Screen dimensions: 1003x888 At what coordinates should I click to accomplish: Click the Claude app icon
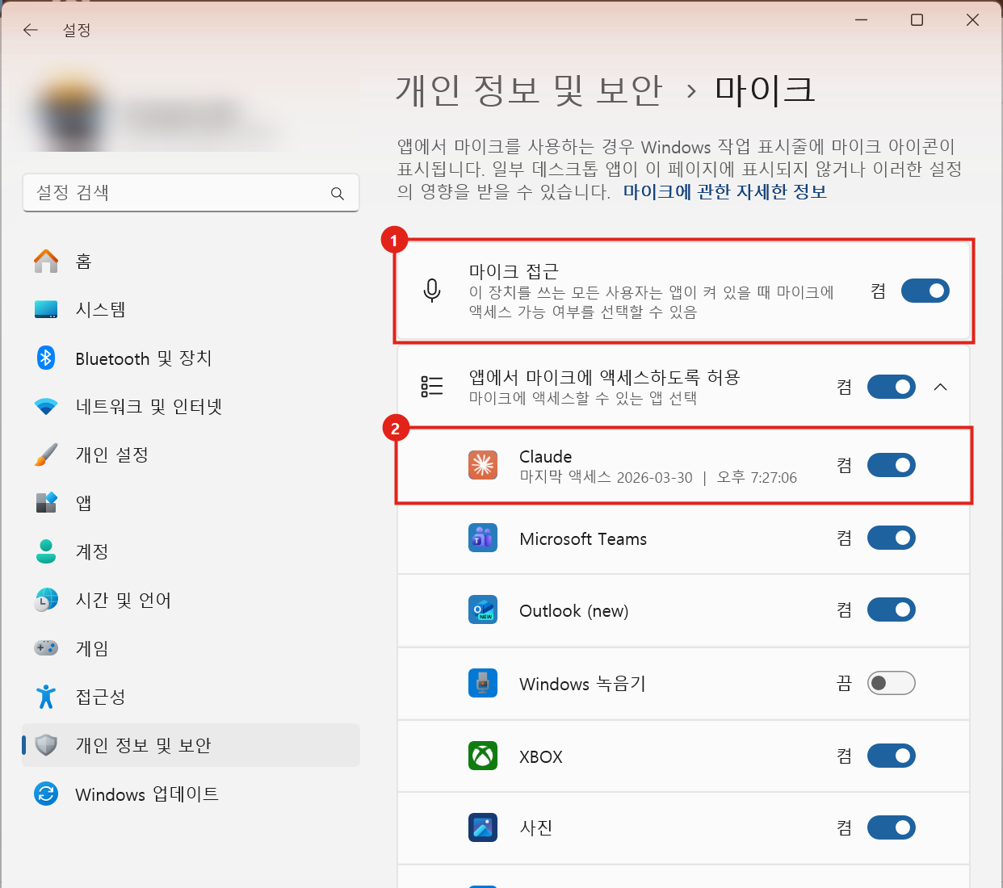pos(483,465)
